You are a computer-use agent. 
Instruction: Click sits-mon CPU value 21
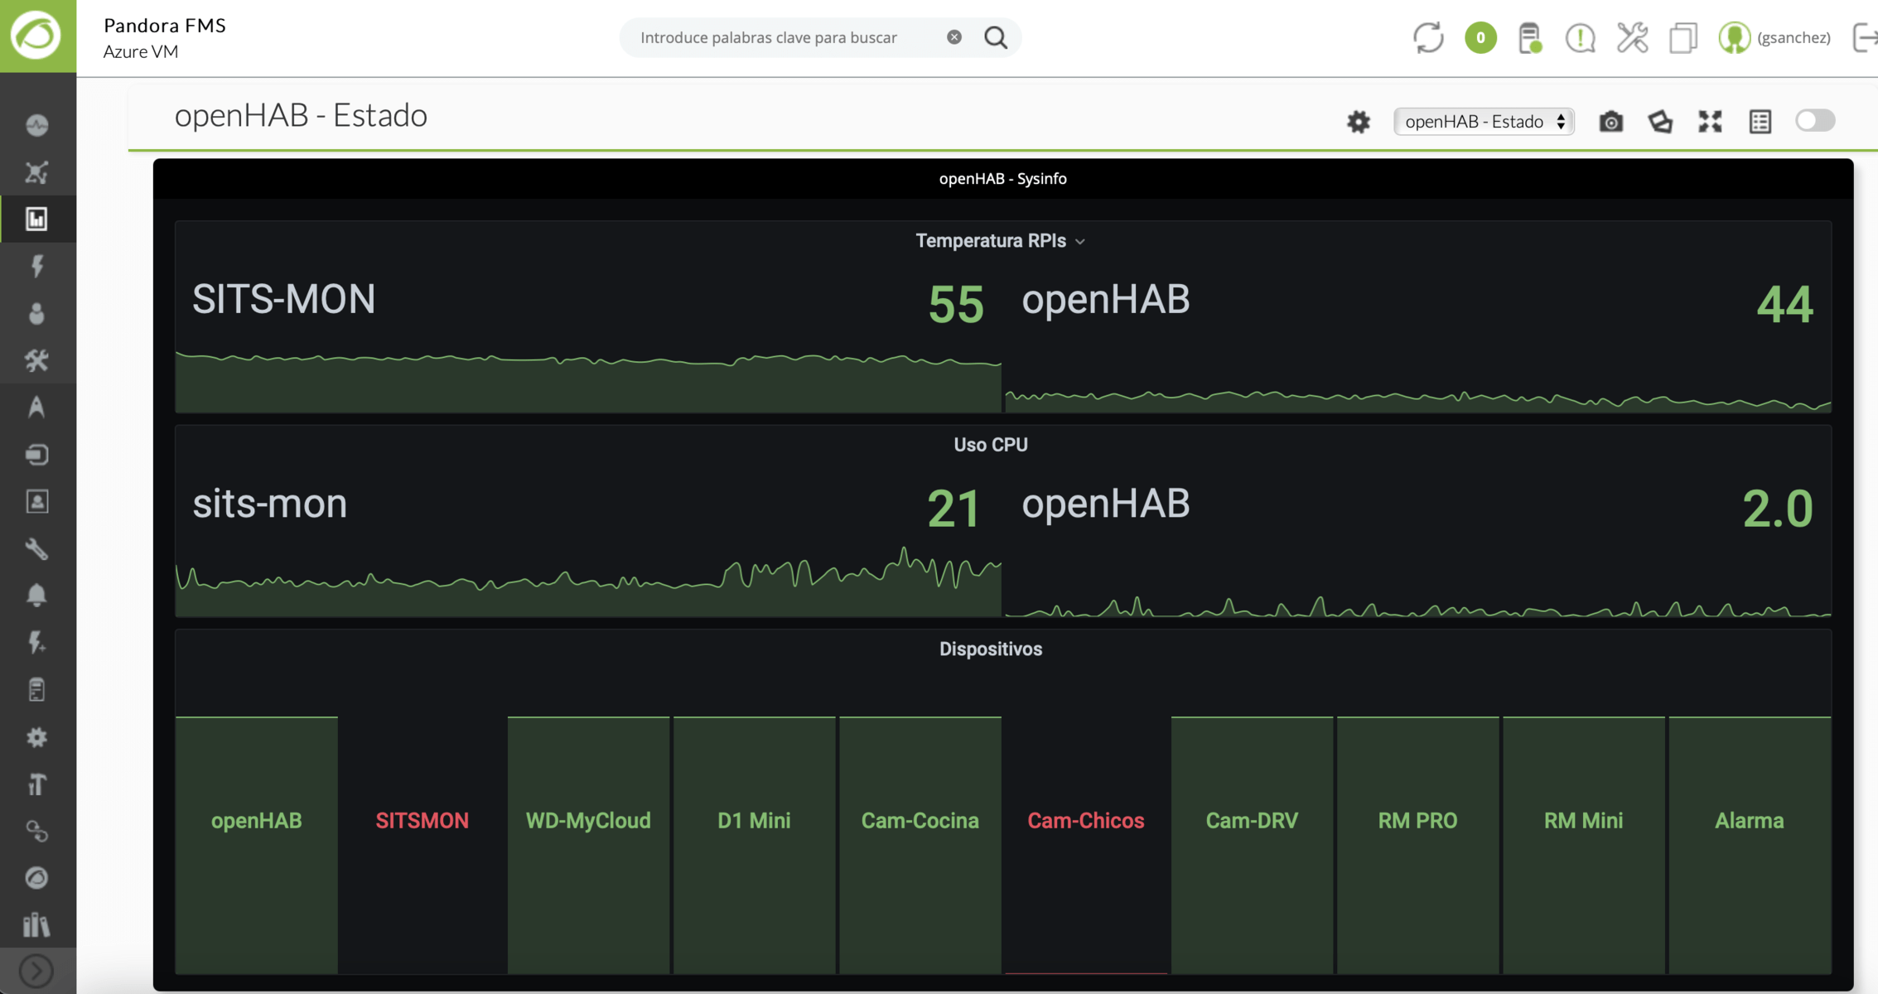[x=953, y=509]
